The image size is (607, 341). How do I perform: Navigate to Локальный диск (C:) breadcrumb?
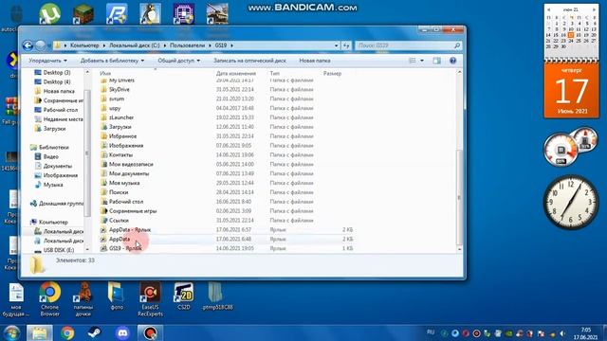click(135, 45)
